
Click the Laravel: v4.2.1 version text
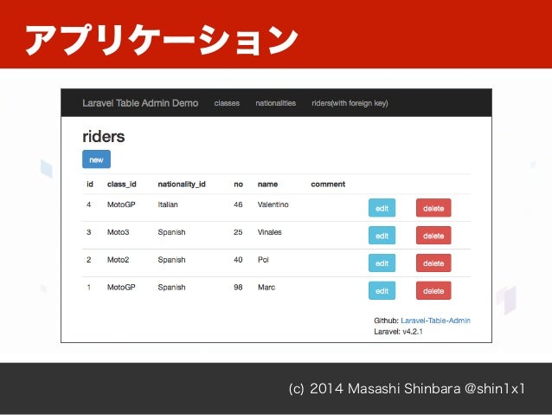click(398, 332)
